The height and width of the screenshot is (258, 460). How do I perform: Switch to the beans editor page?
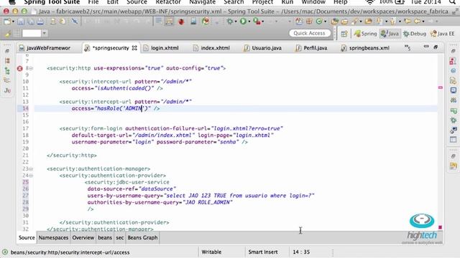pos(105,238)
